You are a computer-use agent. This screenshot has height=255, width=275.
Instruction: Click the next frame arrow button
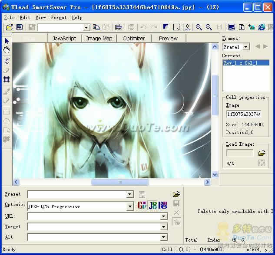pos(265,46)
